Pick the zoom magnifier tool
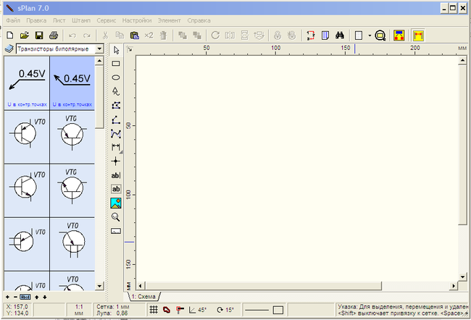The width and height of the screenshot is (471, 320). 116,216
